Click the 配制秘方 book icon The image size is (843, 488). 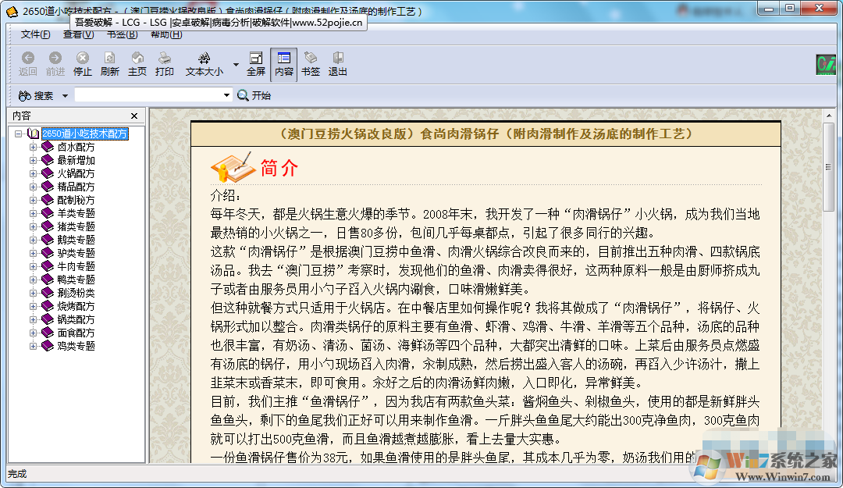tap(48, 200)
